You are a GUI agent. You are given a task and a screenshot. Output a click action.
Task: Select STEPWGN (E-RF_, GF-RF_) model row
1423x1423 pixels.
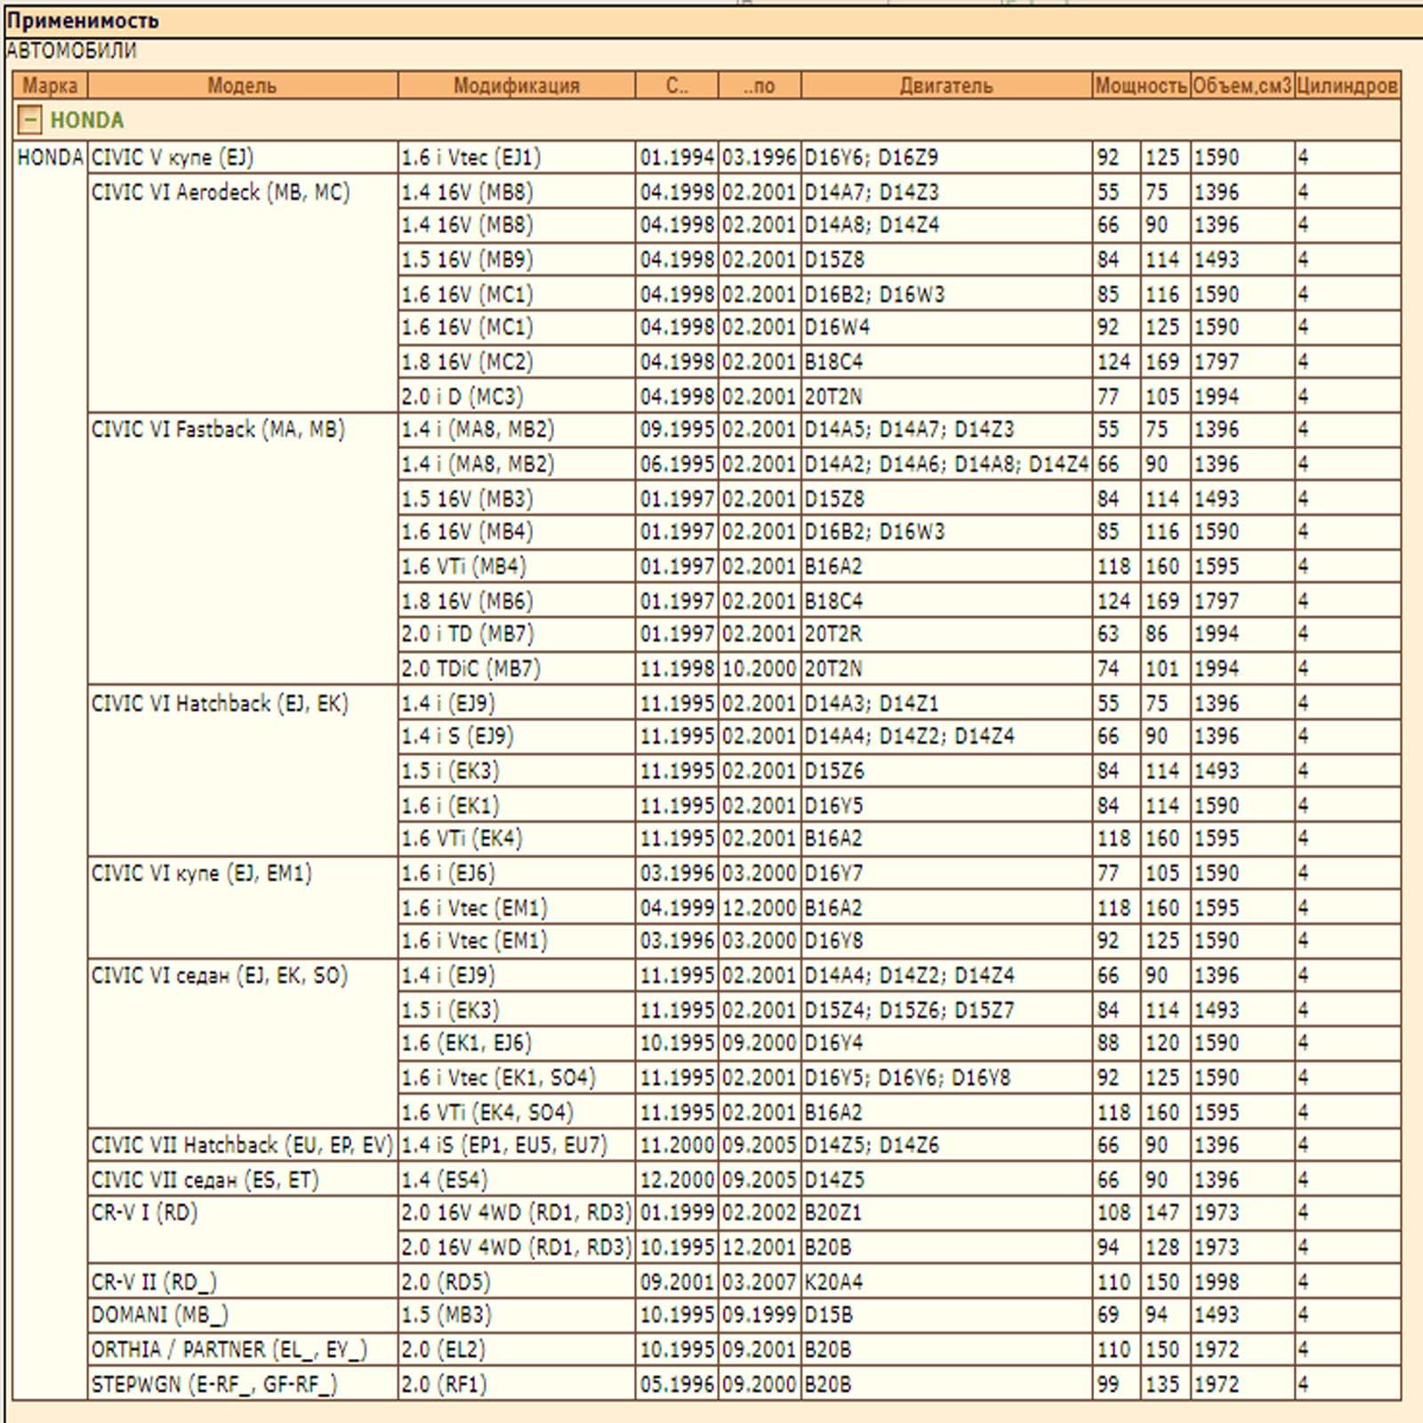[x=214, y=1384]
